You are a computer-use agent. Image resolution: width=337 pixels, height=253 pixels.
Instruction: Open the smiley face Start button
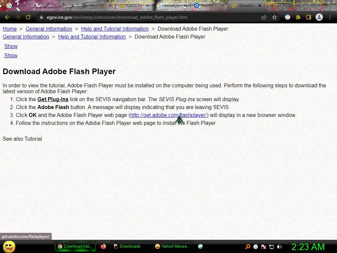9,246
